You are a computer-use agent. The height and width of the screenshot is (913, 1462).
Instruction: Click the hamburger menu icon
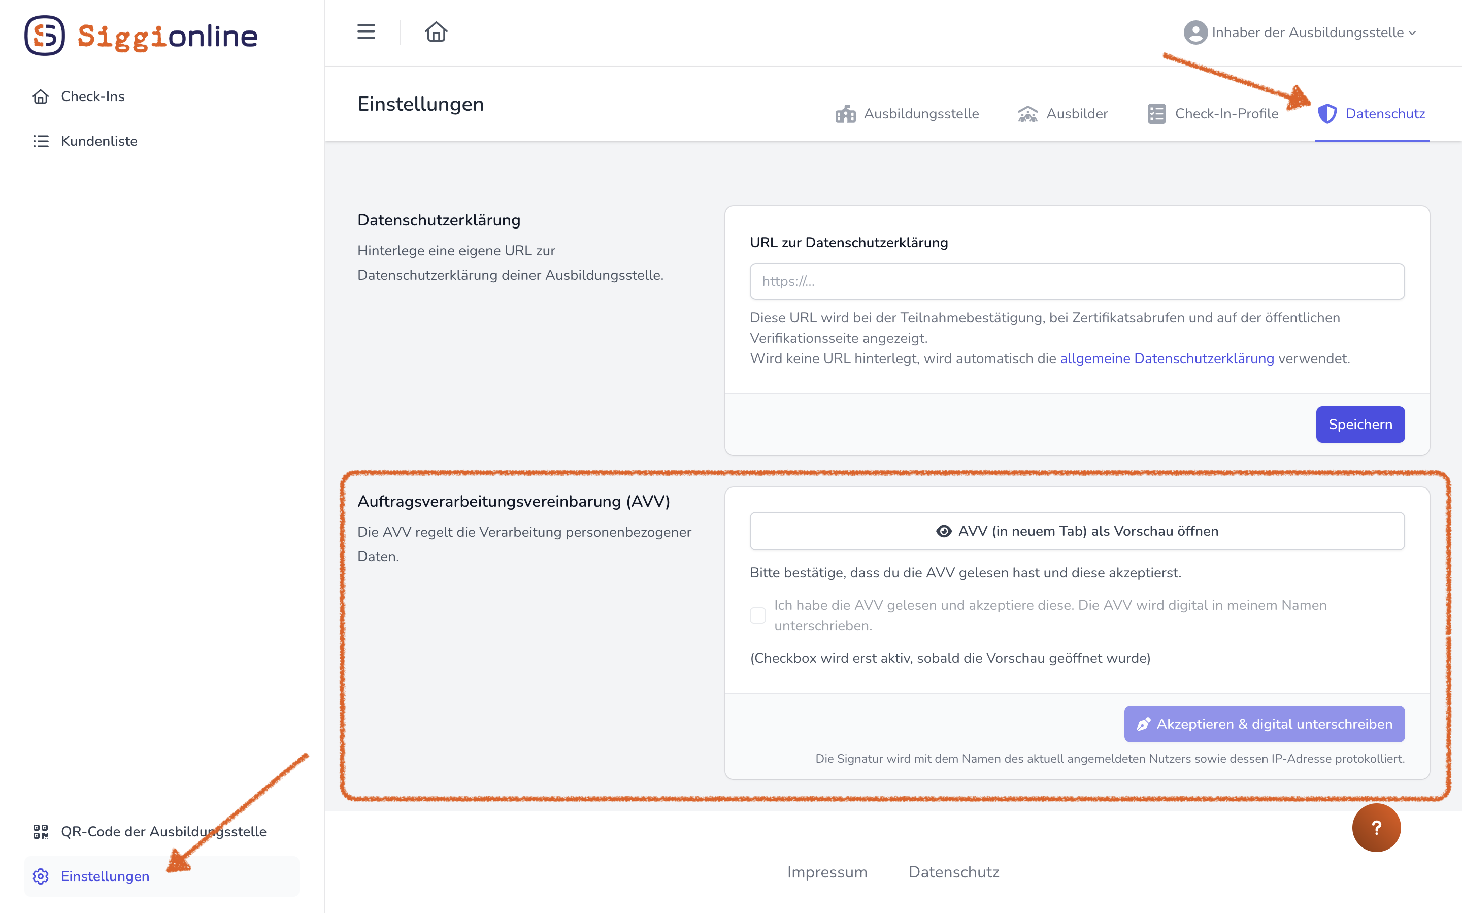click(x=366, y=31)
